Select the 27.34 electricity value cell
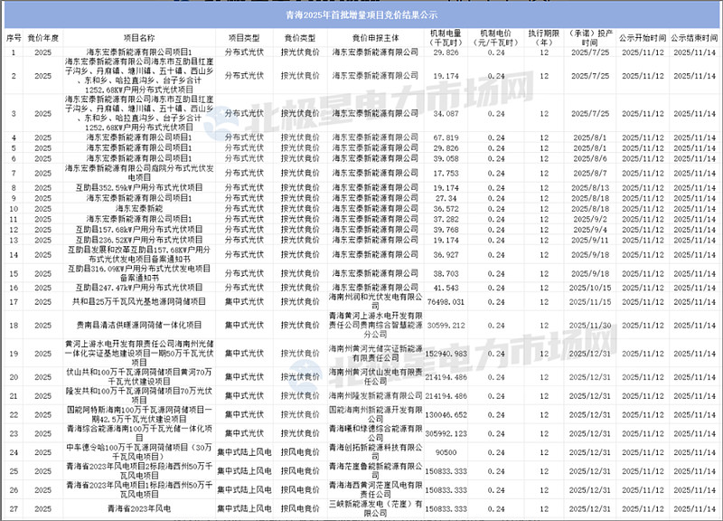Image resolution: width=723 pixels, height=521 pixels. (x=446, y=198)
